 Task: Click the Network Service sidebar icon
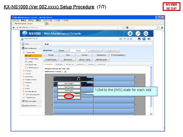[23, 106]
